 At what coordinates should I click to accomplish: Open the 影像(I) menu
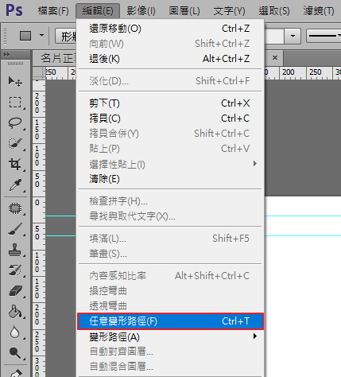click(141, 11)
